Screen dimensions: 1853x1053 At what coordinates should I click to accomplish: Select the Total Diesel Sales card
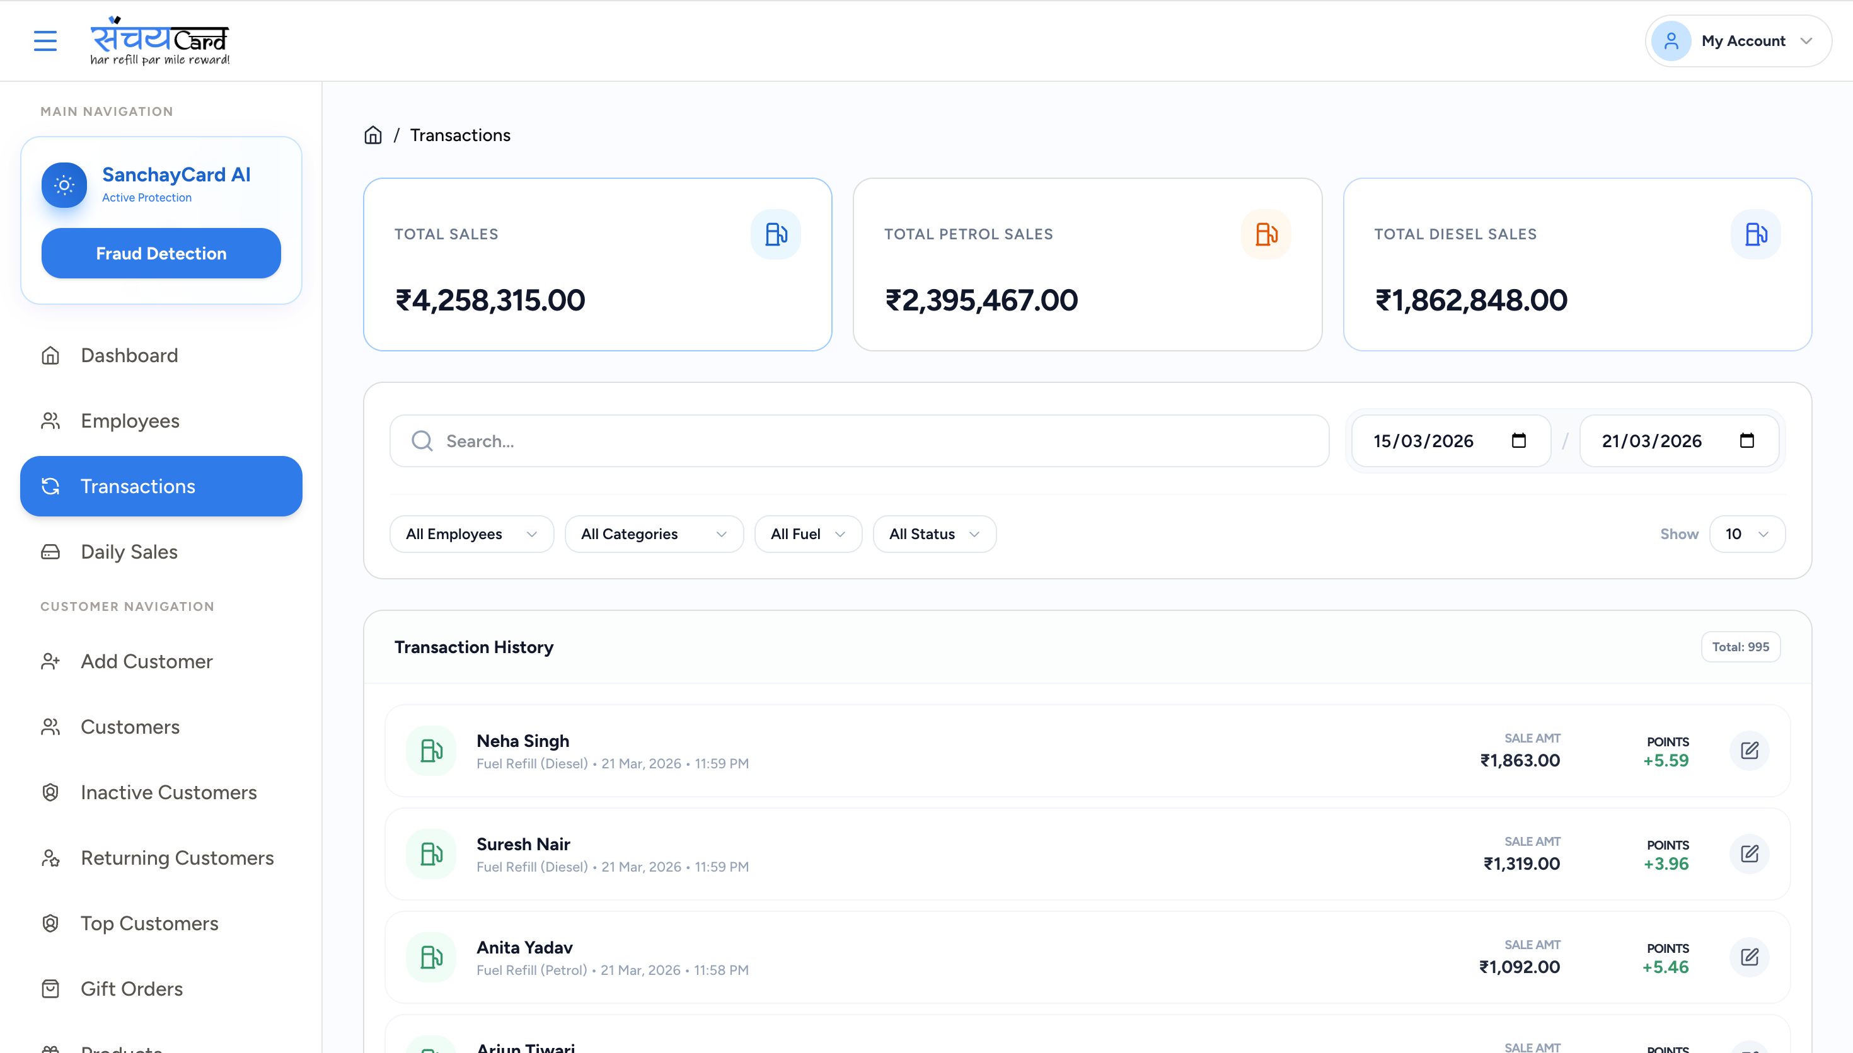pos(1578,265)
